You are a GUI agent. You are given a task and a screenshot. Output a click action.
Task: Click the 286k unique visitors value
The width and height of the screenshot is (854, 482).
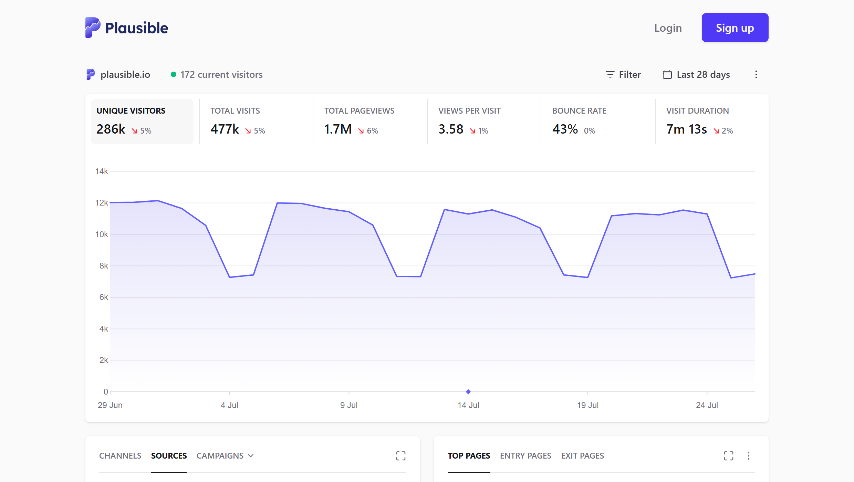tap(111, 129)
